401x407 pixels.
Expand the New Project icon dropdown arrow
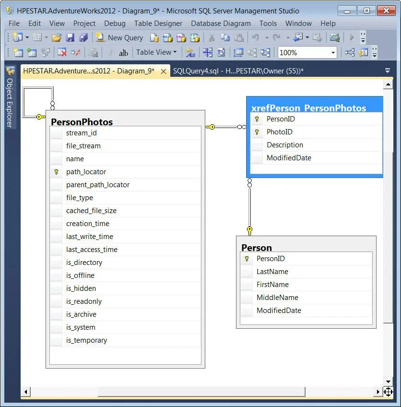click(27, 37)
